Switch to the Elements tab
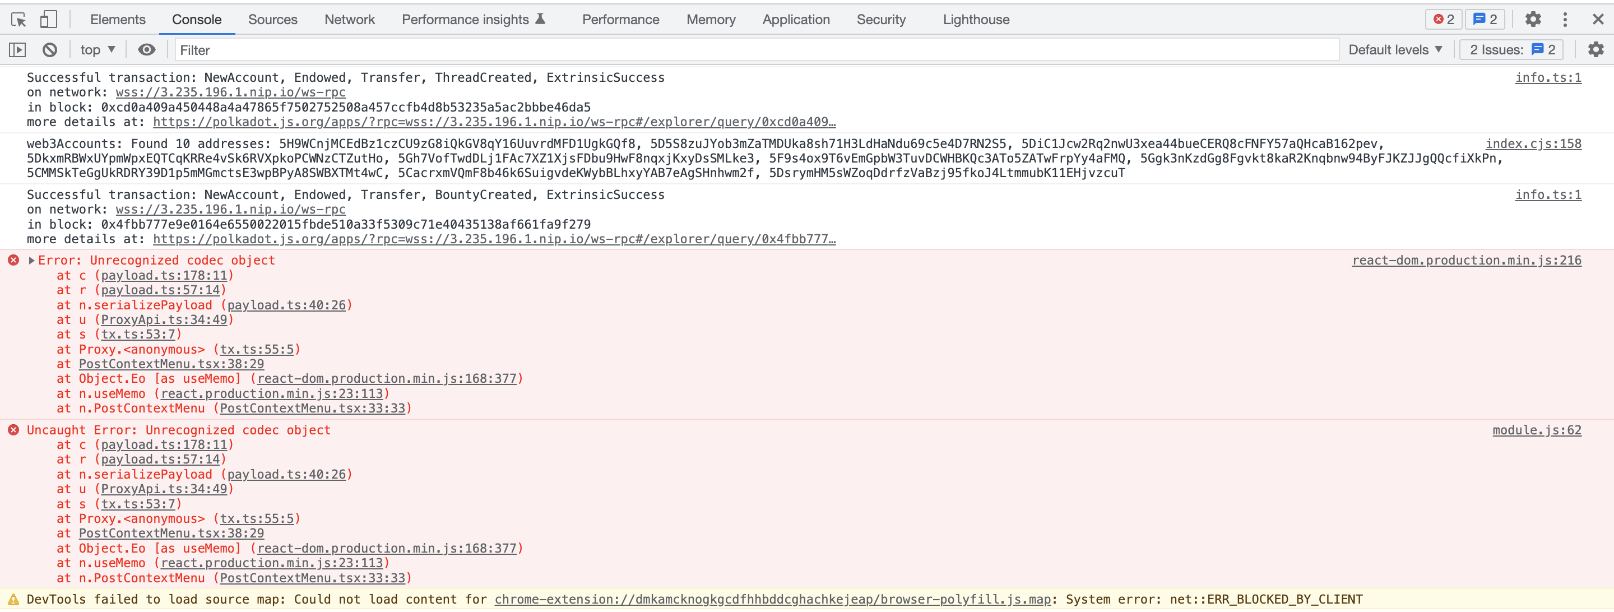Viewport: 1614px width, 612px height. [118, 20]
